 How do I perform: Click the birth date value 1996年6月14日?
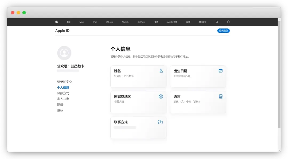pos(182,76)
